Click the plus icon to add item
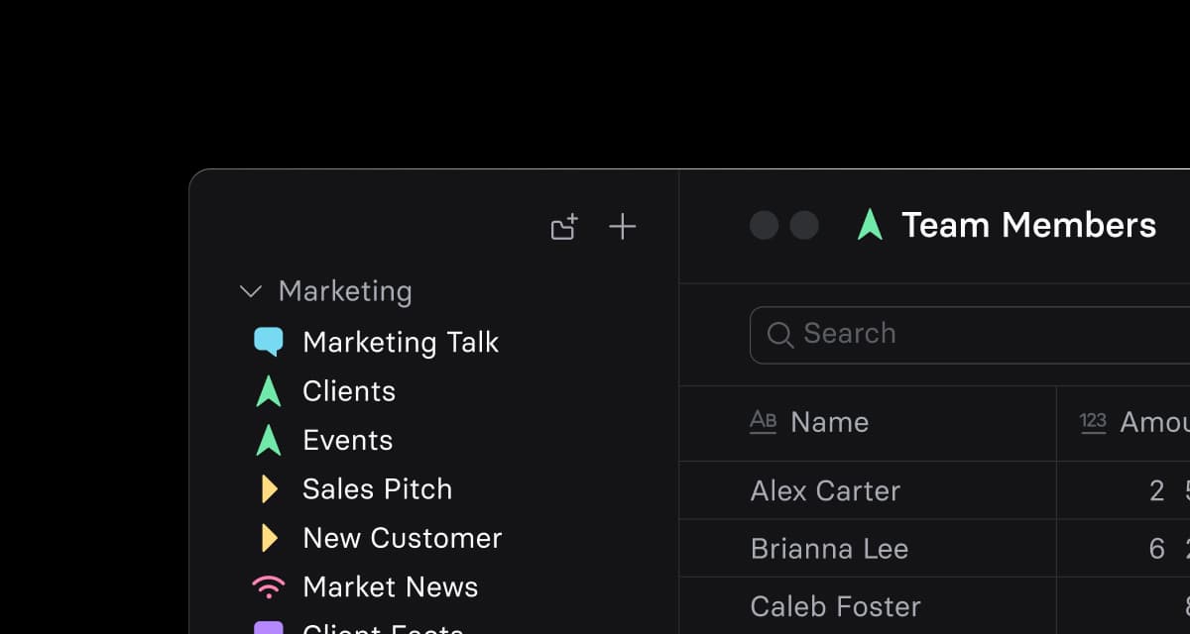Viewport: 1190px width, 634px height. pos(622,227)
